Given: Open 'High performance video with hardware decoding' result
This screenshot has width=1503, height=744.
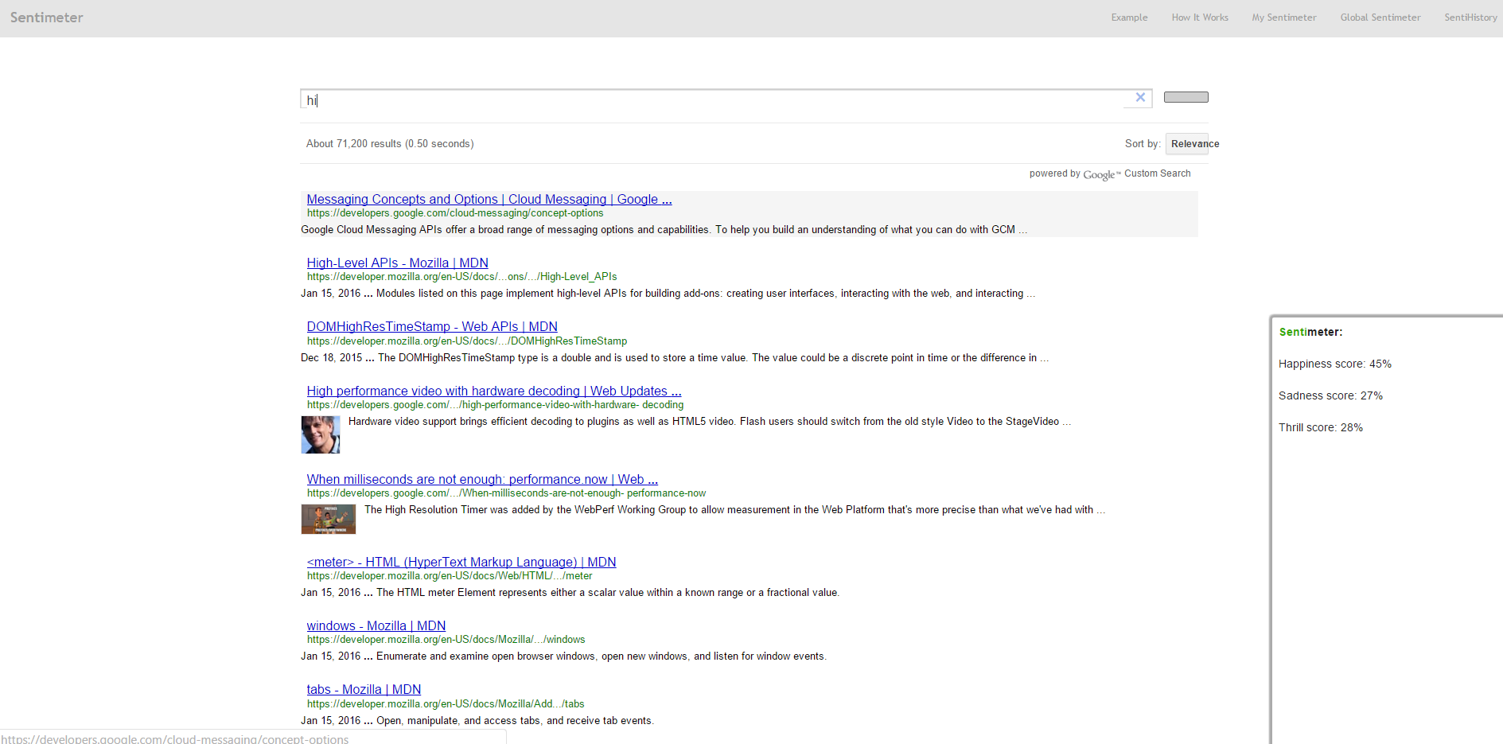Looking at the screenshot, I should (494, 391).
